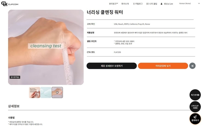The image size is (203, 127).
Task: Open the 뷰티링크 menu item
Action: click(113, 4)
